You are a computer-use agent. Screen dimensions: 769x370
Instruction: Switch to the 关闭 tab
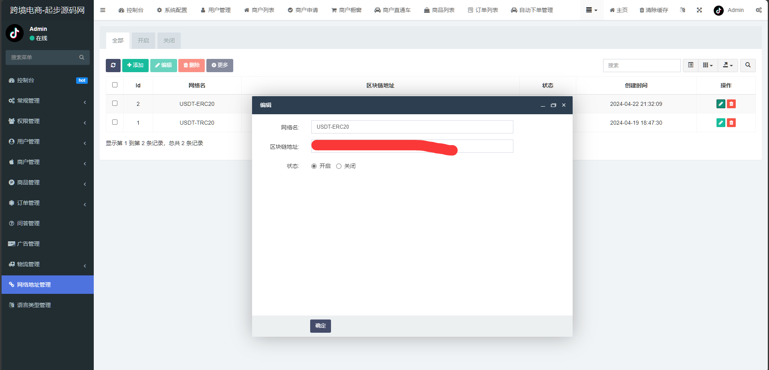click(x=169, y=40)
